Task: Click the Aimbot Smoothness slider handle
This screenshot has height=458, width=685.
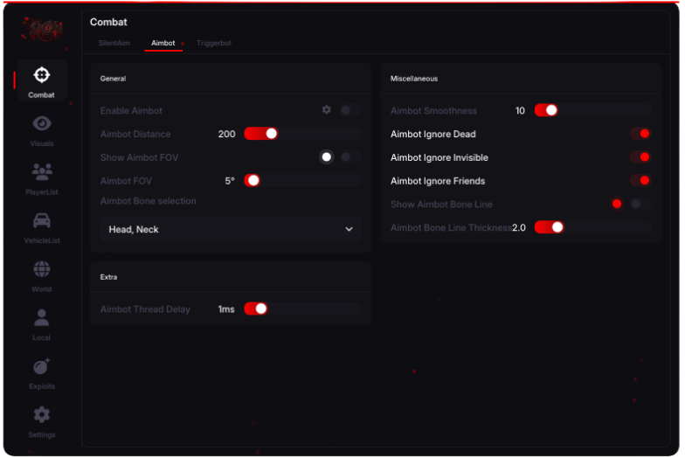Action: [x=551, y=110]
